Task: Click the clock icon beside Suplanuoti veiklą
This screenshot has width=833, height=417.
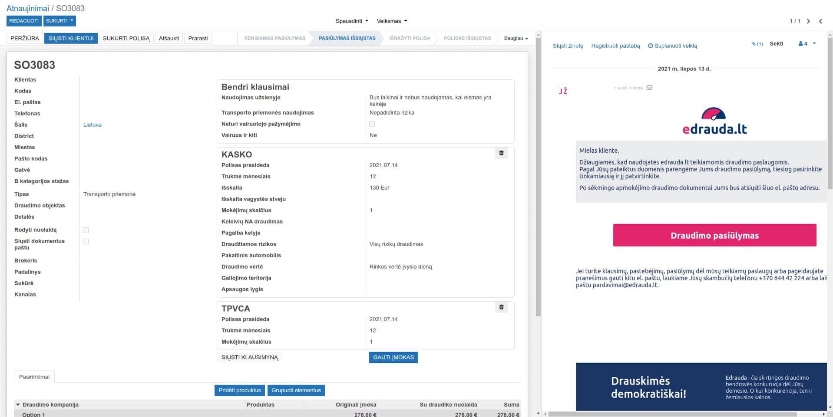Action: (x=650, y=46)
